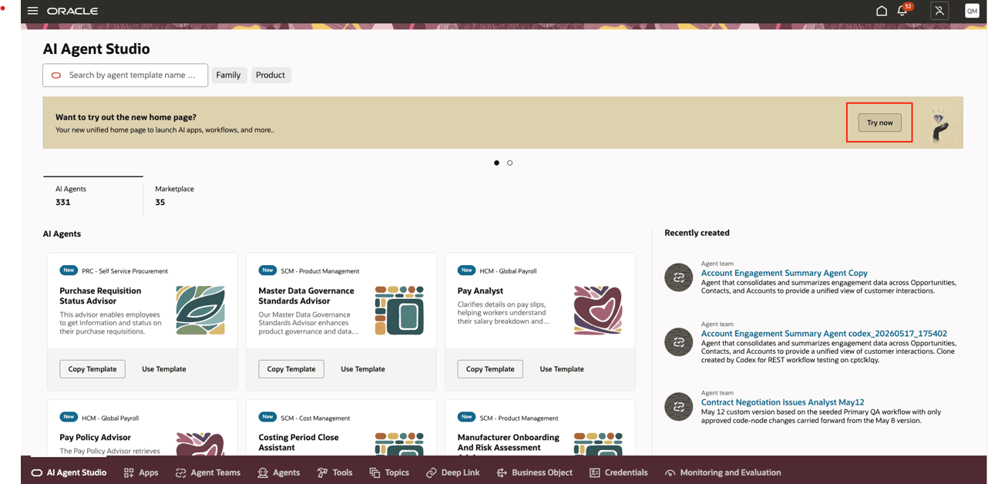Screen dimensions: 988x484
Task: Click the Monitoring and Evaluation gauge icon
Action: (x=670, y=472)
